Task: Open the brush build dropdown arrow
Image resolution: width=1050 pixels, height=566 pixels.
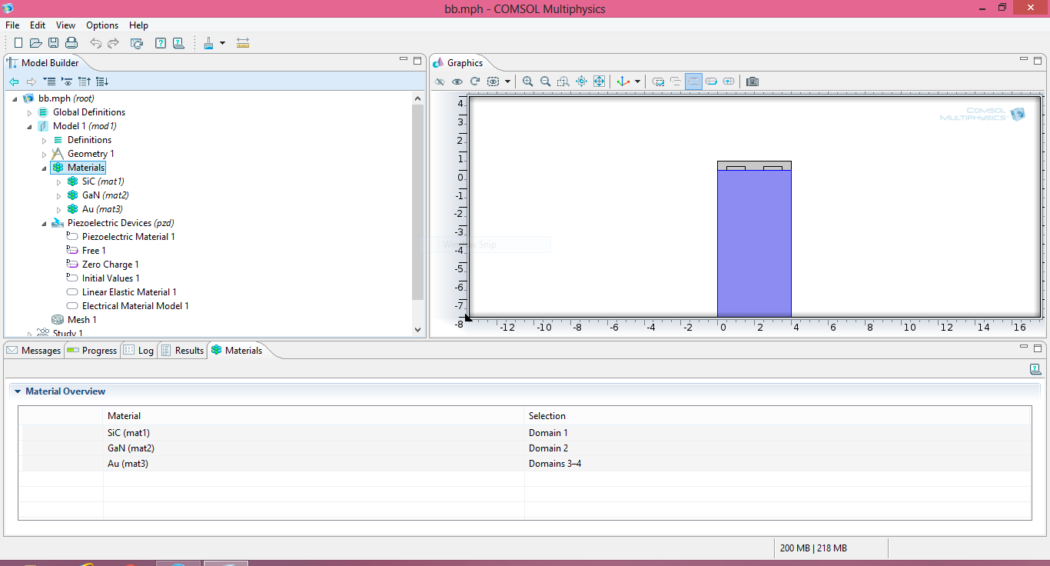Action: point(222,43)
